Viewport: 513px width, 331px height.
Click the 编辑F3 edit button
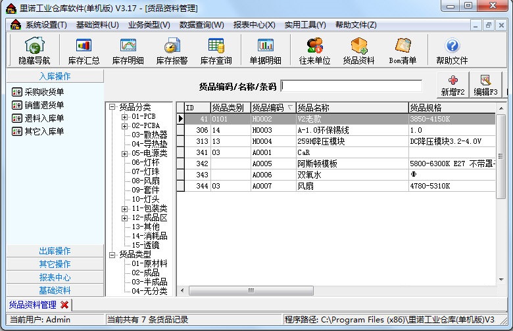click(x=485, y=85)
